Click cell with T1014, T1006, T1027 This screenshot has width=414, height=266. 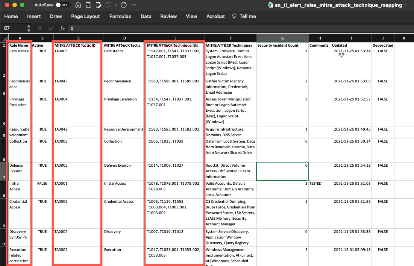point(175,172)
